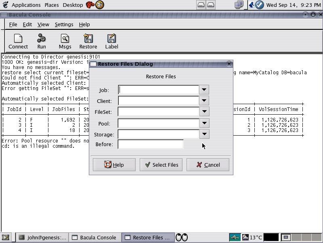Open Msgs from the toolbar
Image resolution: width=323 pixels, height=243 pixels.
click(65, 42)
